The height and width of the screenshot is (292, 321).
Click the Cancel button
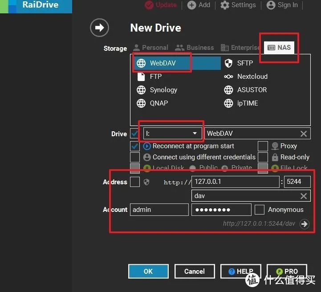195,272
